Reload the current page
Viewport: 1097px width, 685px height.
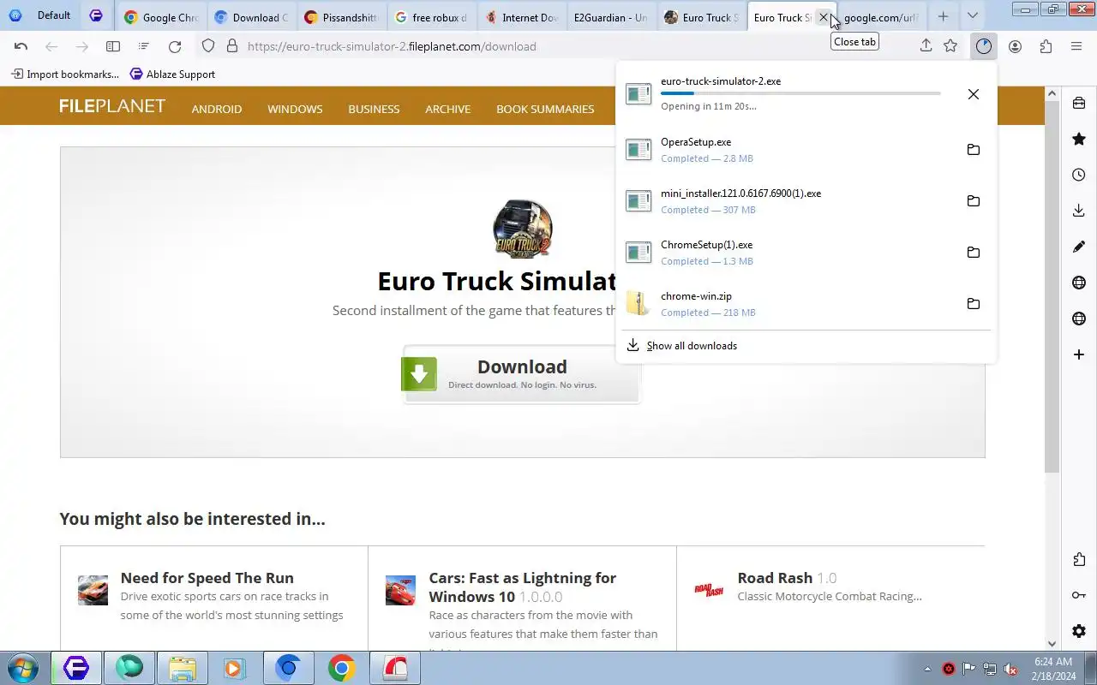(x=175, y=46)
